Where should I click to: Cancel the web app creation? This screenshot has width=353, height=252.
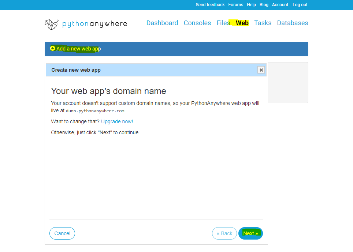coord(62,233)
